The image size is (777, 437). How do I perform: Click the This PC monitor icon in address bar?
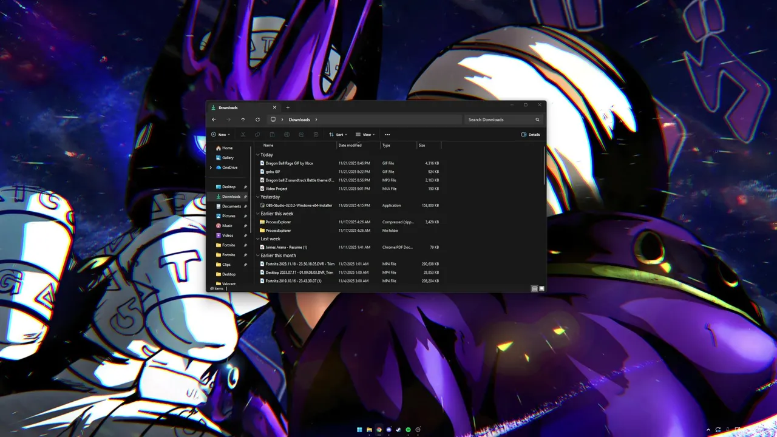click(273, 120)
